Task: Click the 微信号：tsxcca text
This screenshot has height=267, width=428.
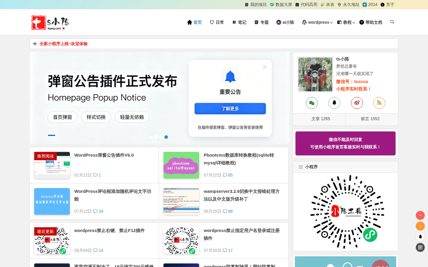Action: pyautogui.click(x=352, y=82)
